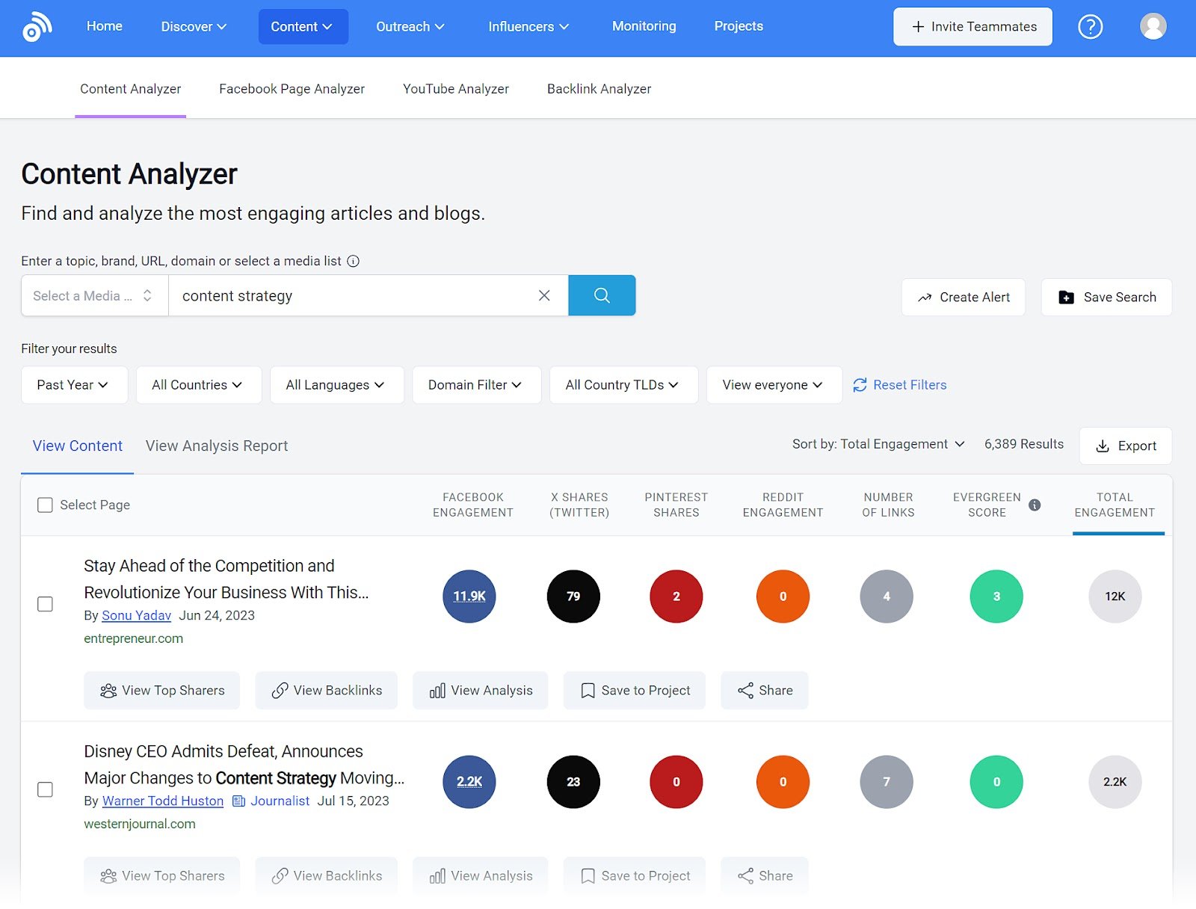Viewport: 1196px width, 909px height.
Task: Select the checkbox next to the entrepreneur.com article
Action: (45, 604)
